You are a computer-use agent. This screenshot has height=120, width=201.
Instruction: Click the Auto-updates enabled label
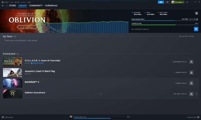click(186, 36)
